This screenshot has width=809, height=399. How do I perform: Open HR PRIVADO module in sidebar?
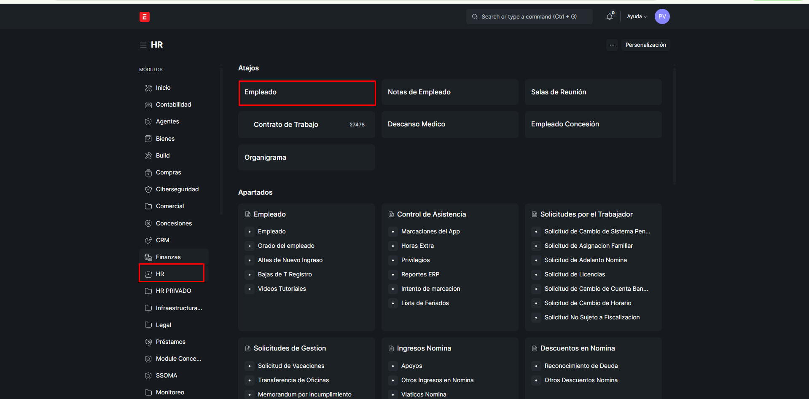173,291
